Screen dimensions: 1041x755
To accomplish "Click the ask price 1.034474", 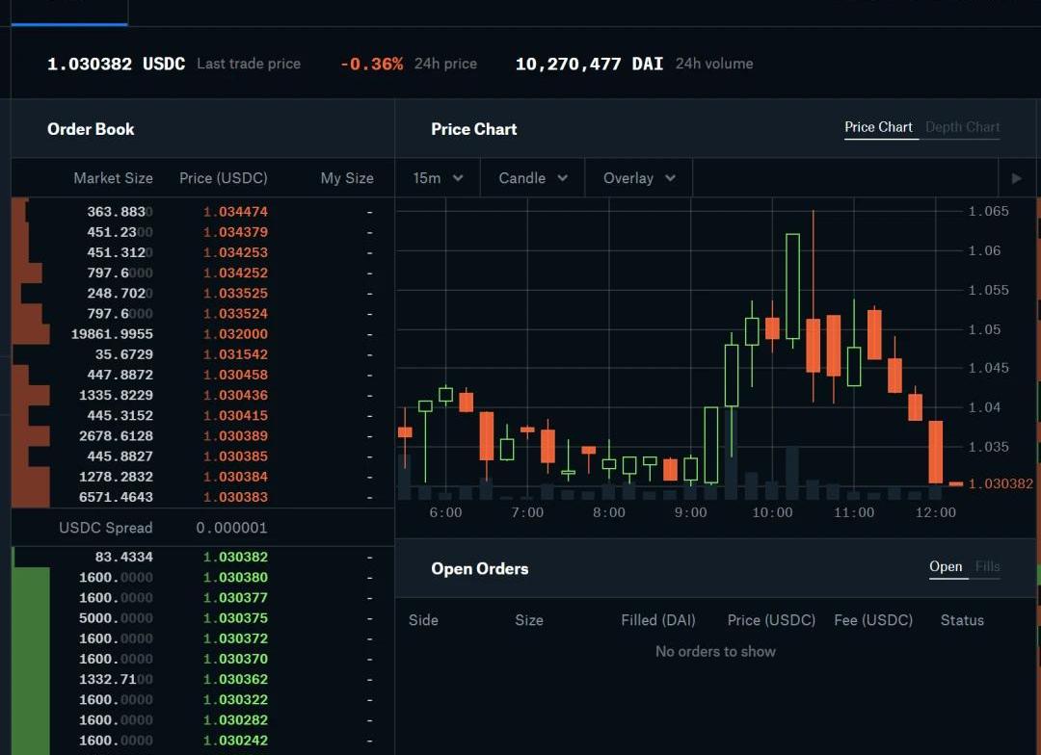I will (x=235, y=212).
